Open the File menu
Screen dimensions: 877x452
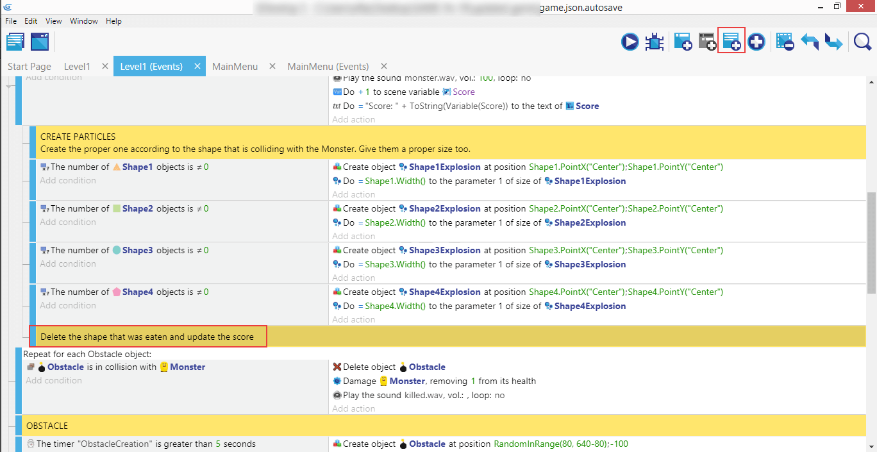[x=12, y=21]
